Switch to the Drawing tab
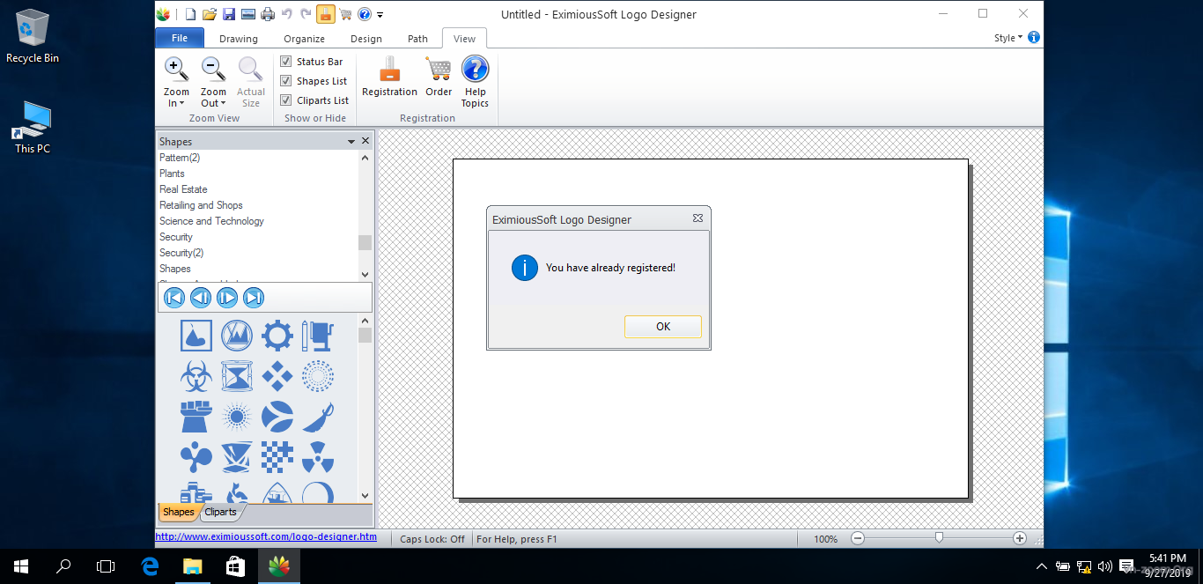 click(x=239, y=39)
